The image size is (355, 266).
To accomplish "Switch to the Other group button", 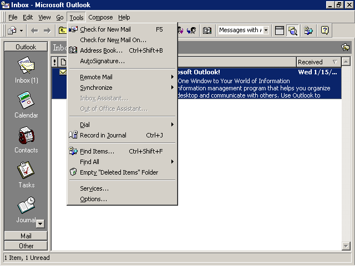I will pyautogui.click(x=26, y=246).
